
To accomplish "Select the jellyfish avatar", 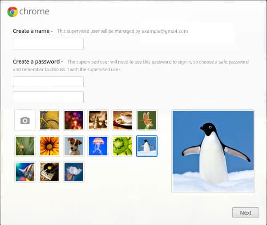I will tap(98, 146).
